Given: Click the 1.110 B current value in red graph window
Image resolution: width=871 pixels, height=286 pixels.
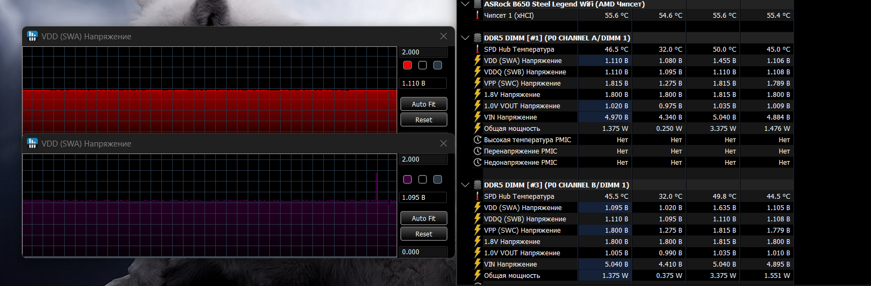Looking at the screenshot, I should (x=423, y=83).
